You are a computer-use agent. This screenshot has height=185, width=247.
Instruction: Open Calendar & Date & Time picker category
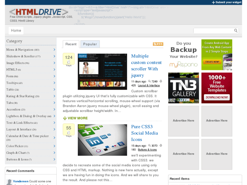[28, 137]
